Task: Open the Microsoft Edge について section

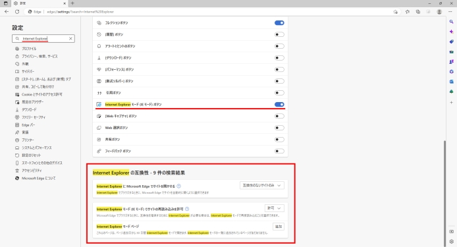Action: point(38,178)
